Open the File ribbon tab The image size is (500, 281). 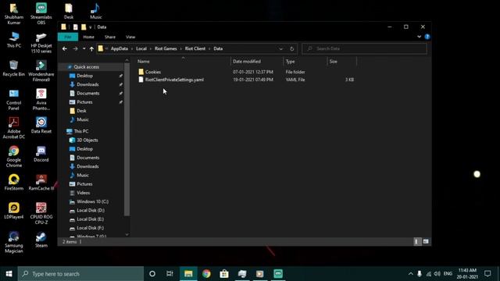(x=68, y=37)
